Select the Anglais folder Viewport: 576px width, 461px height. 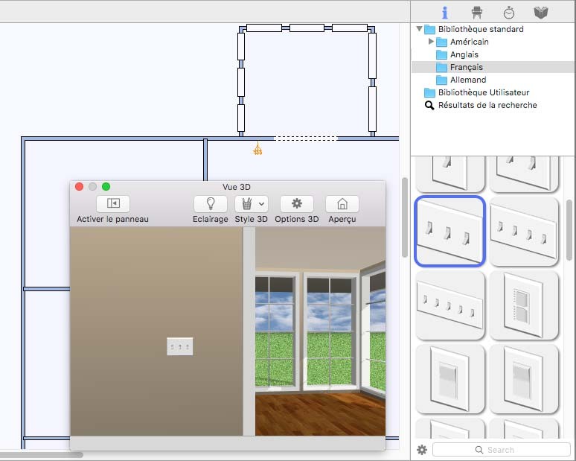(x=464, y=54)
